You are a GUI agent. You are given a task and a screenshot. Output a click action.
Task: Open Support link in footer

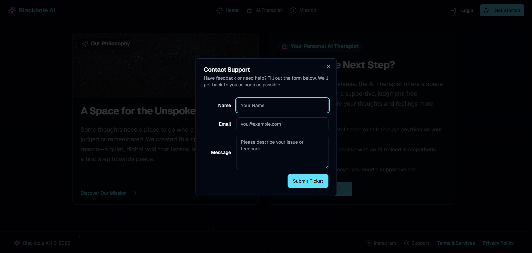tap(417, 243)
